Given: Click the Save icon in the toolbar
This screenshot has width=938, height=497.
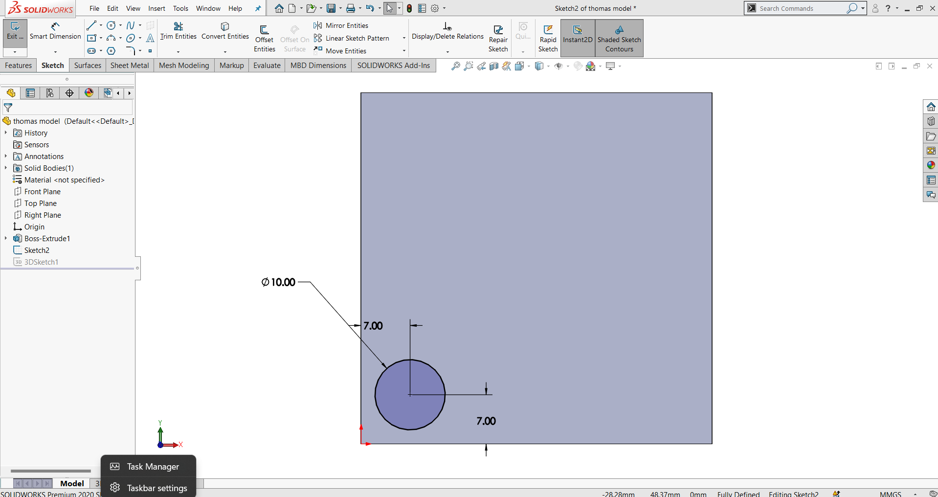Looking at the screenshot, I should [x=332, y=8].
